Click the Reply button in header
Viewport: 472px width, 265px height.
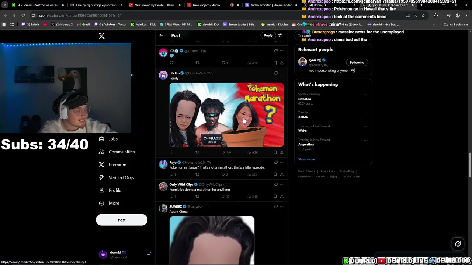click(x=268, y=35)
